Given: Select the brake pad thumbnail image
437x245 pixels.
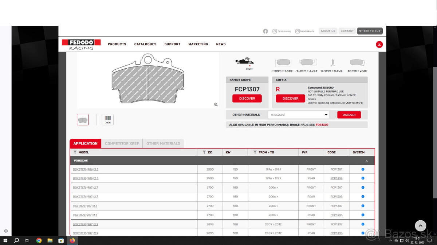Looking at the screenshot, I should [x=83, y=119].
